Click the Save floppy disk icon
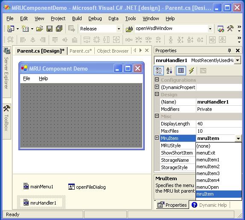 (x=50, y=29)
